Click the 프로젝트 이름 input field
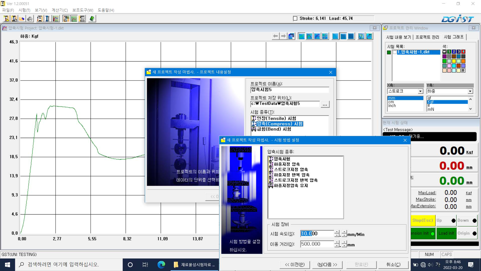The image size is (481, 271). click(x=290, y=90)
